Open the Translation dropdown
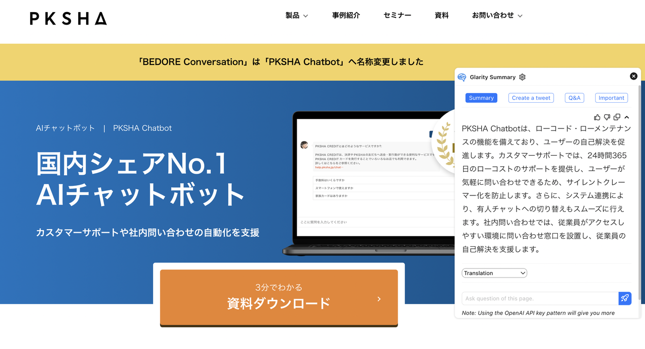The image size is (645, 349). [x=494, y=273]
